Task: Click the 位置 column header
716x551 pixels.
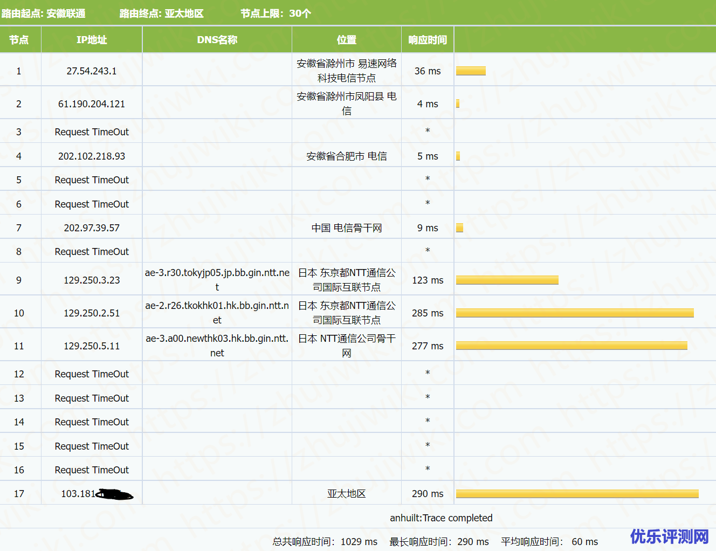Action: (x=346, y=40)
